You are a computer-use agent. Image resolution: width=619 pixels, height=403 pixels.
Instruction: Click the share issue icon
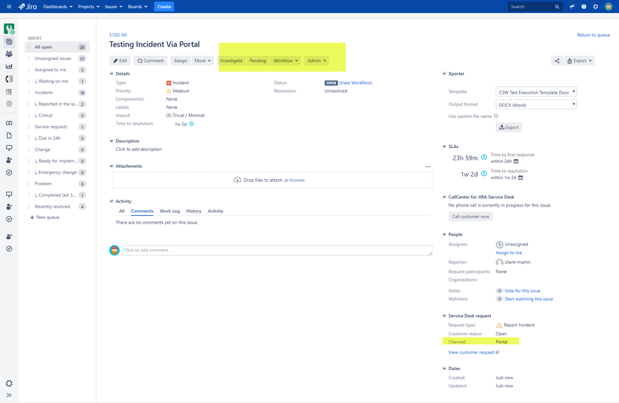tap(557, 61)
